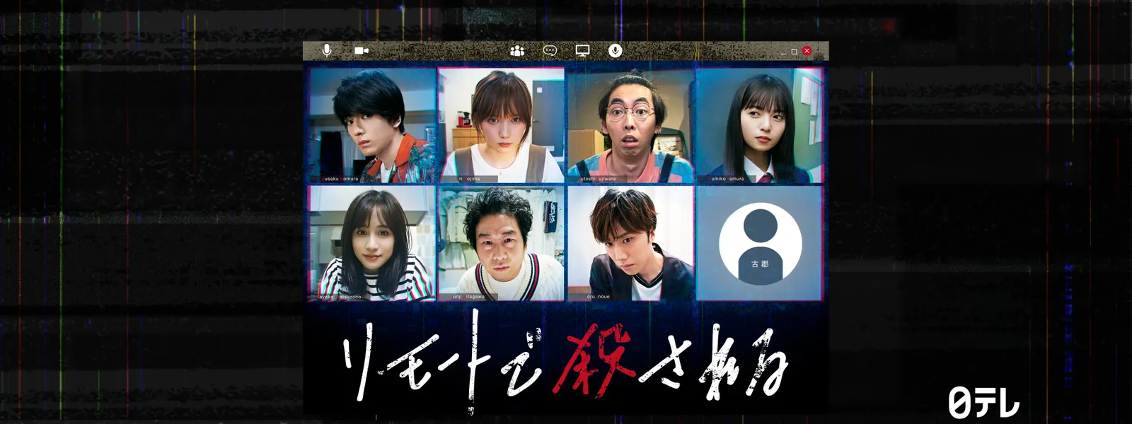Click the 古郡 placeholder avatar tile
Viewport: 1132px width, 424px height.
click(x=760, y=243)
